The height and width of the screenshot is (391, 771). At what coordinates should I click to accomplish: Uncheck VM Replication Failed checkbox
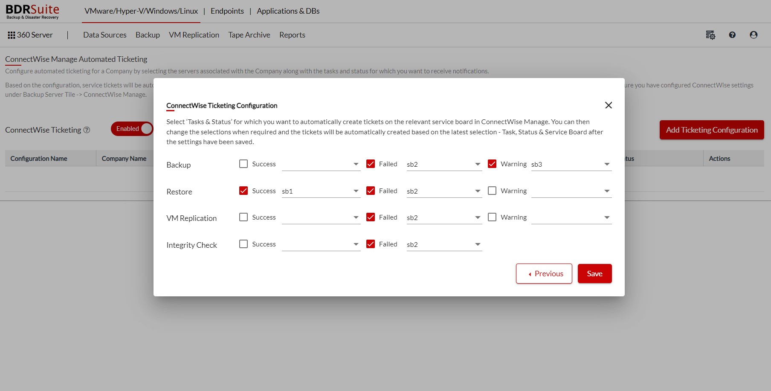pyautogui.click(x=371, y=217)
